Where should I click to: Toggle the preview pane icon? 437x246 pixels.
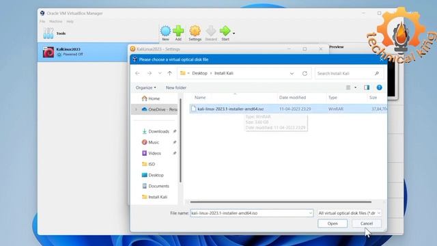click(367, 87)
